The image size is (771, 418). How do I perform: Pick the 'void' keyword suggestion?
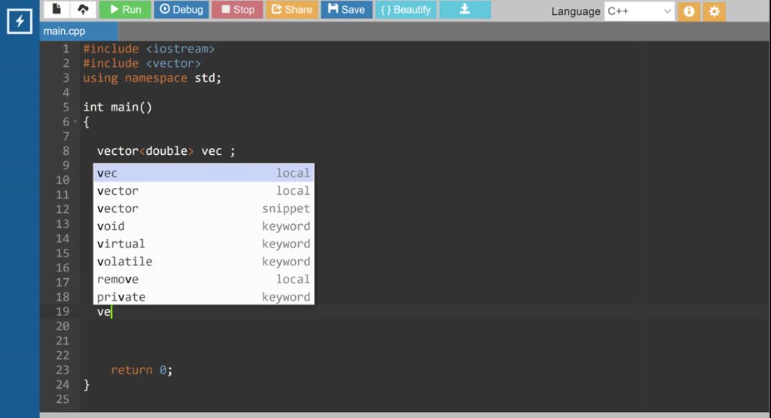tap(203, 226)
